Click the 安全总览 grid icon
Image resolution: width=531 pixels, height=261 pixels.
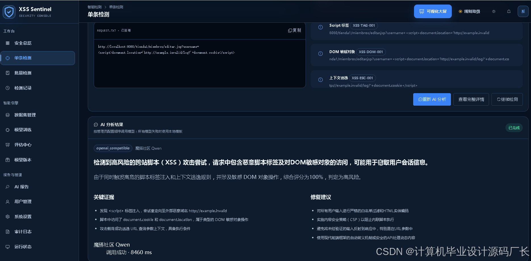[8, 43]
